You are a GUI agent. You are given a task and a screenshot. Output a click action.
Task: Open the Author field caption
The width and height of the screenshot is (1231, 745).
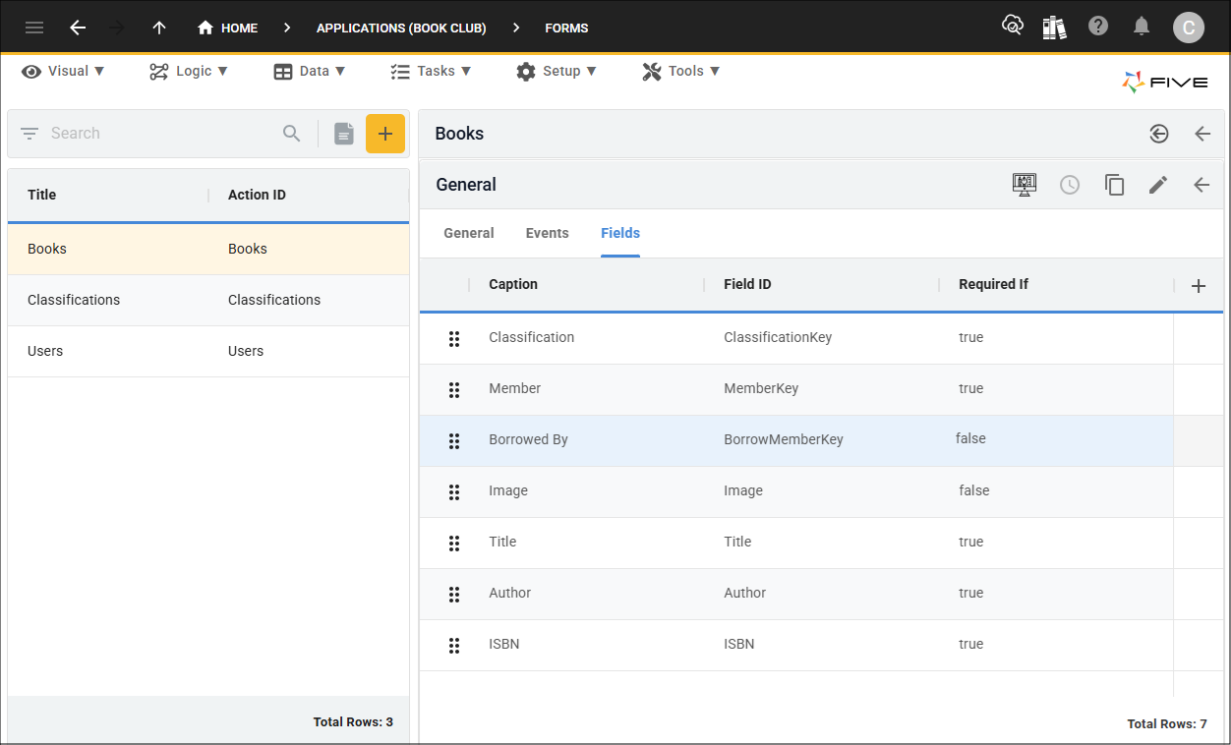510,593
